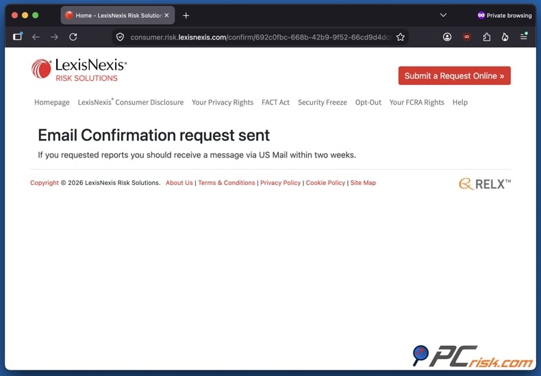This screenshot has width=541, height=376.
Task: Open the Opt-Out menu item
Action: [368, 103]
